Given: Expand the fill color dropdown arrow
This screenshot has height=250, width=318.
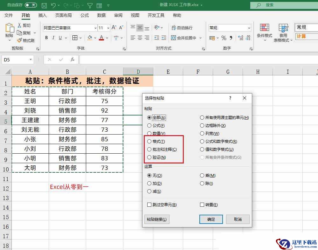Looking at the screenshot, I should 95,38.
